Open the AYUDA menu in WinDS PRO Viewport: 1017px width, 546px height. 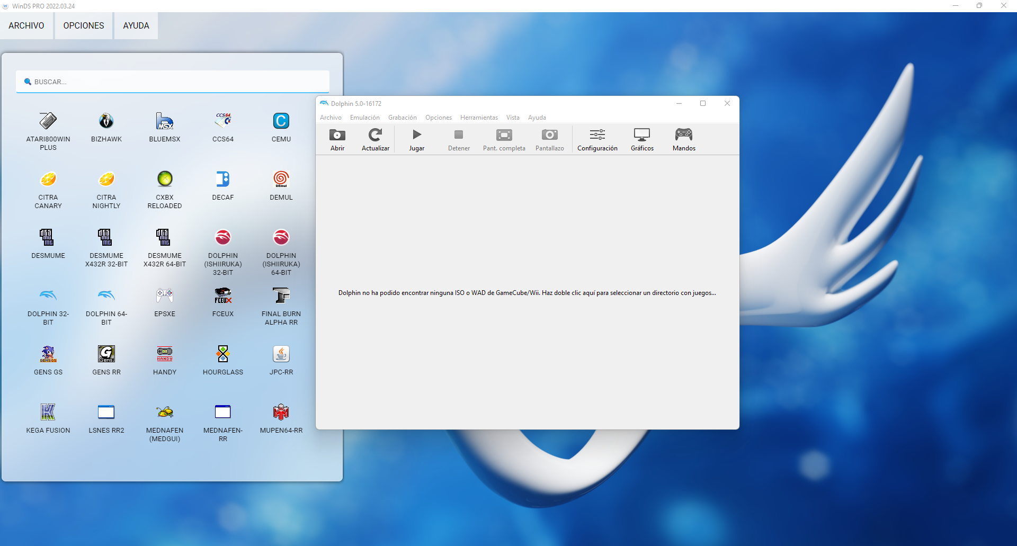[x=136, y=25]
